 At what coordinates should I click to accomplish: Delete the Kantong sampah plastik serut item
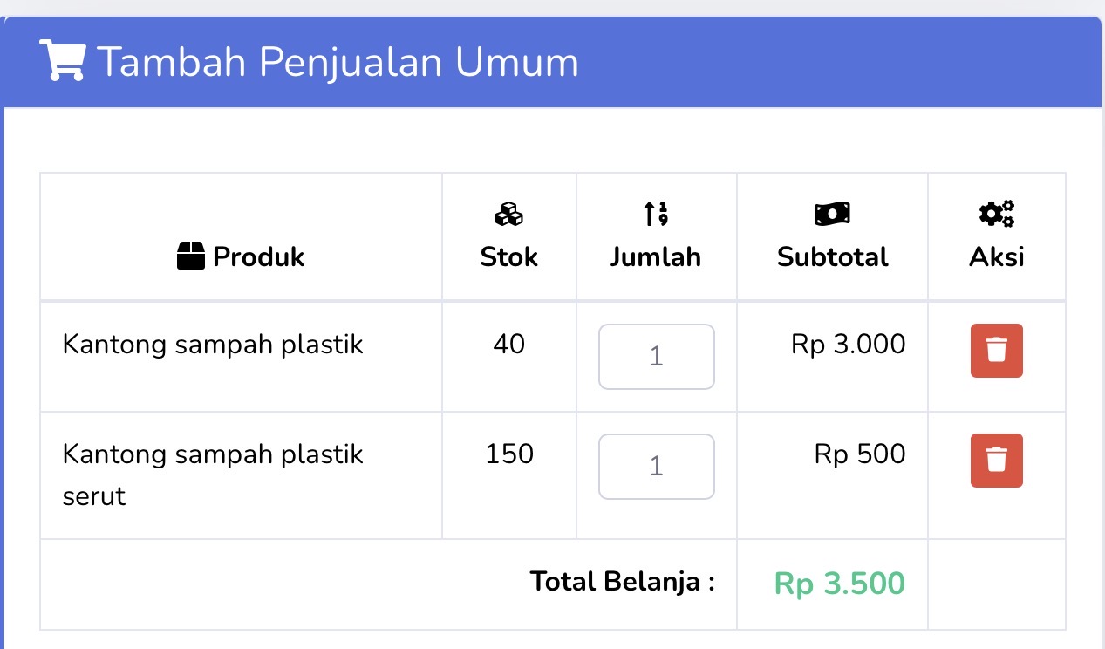click(996, 461)
